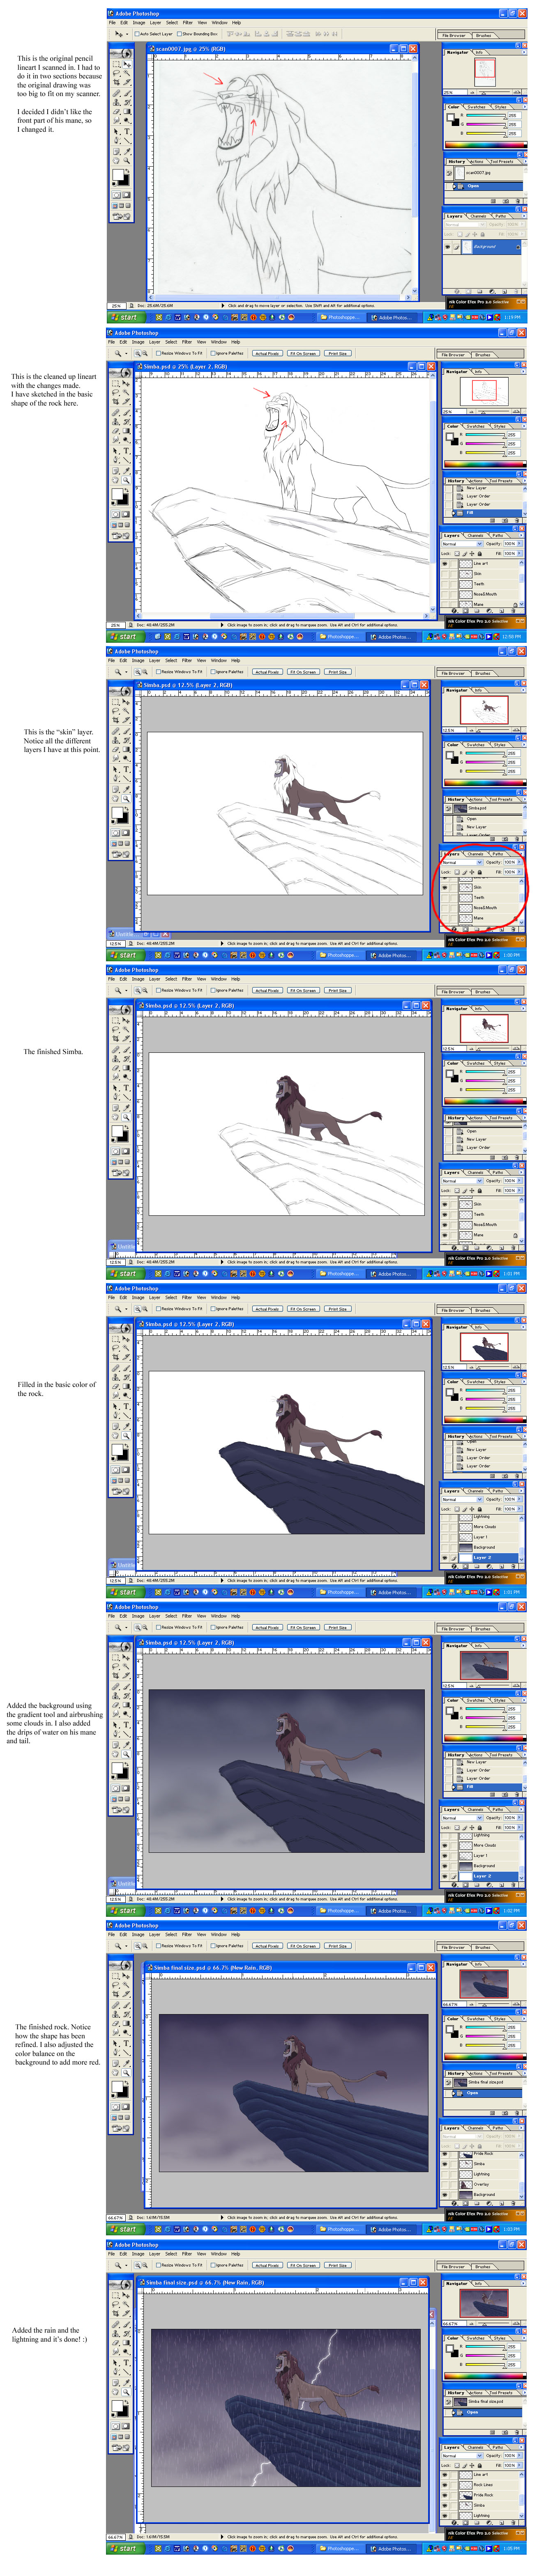Viewport: 539px width, 2576px height.
Task: Select the Eraser tool in the skin layer screenshot
Action: [116, 749]
